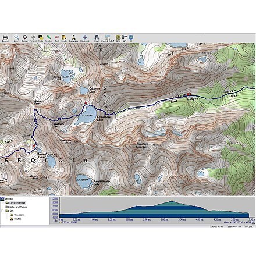This screenshot has height=256, width=256.
Task: Click the red tent symbol near Columbine Lake
Action: coord(86,103)
